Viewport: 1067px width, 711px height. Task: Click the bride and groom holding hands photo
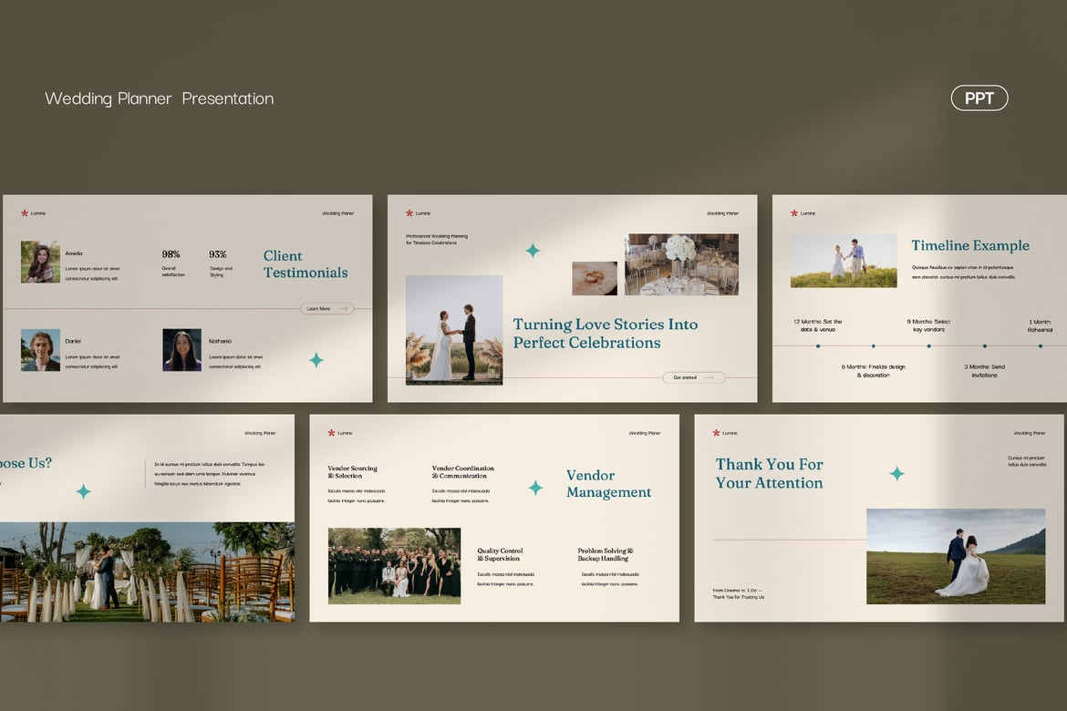pyautogui.click(x=454, y=330)
